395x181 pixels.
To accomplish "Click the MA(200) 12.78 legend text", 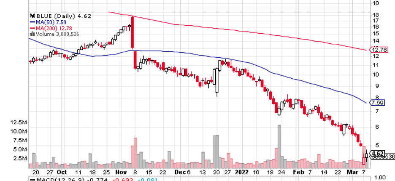I will pos(50,27).
